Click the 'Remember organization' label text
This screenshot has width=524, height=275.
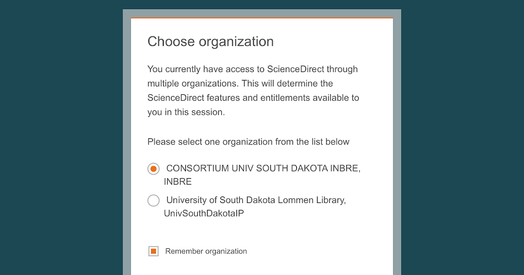[x=206, y=251]
